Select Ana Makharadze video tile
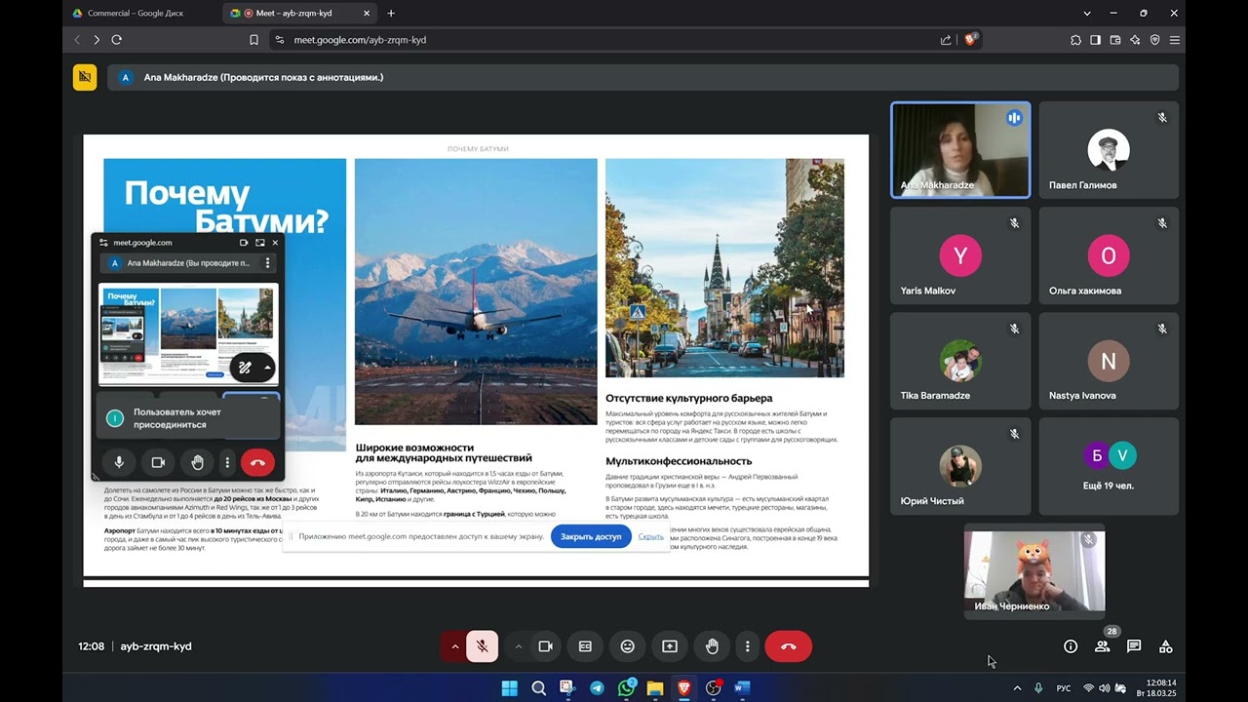Viewport: 1248px width, 702px height. (x=960, y=150)
